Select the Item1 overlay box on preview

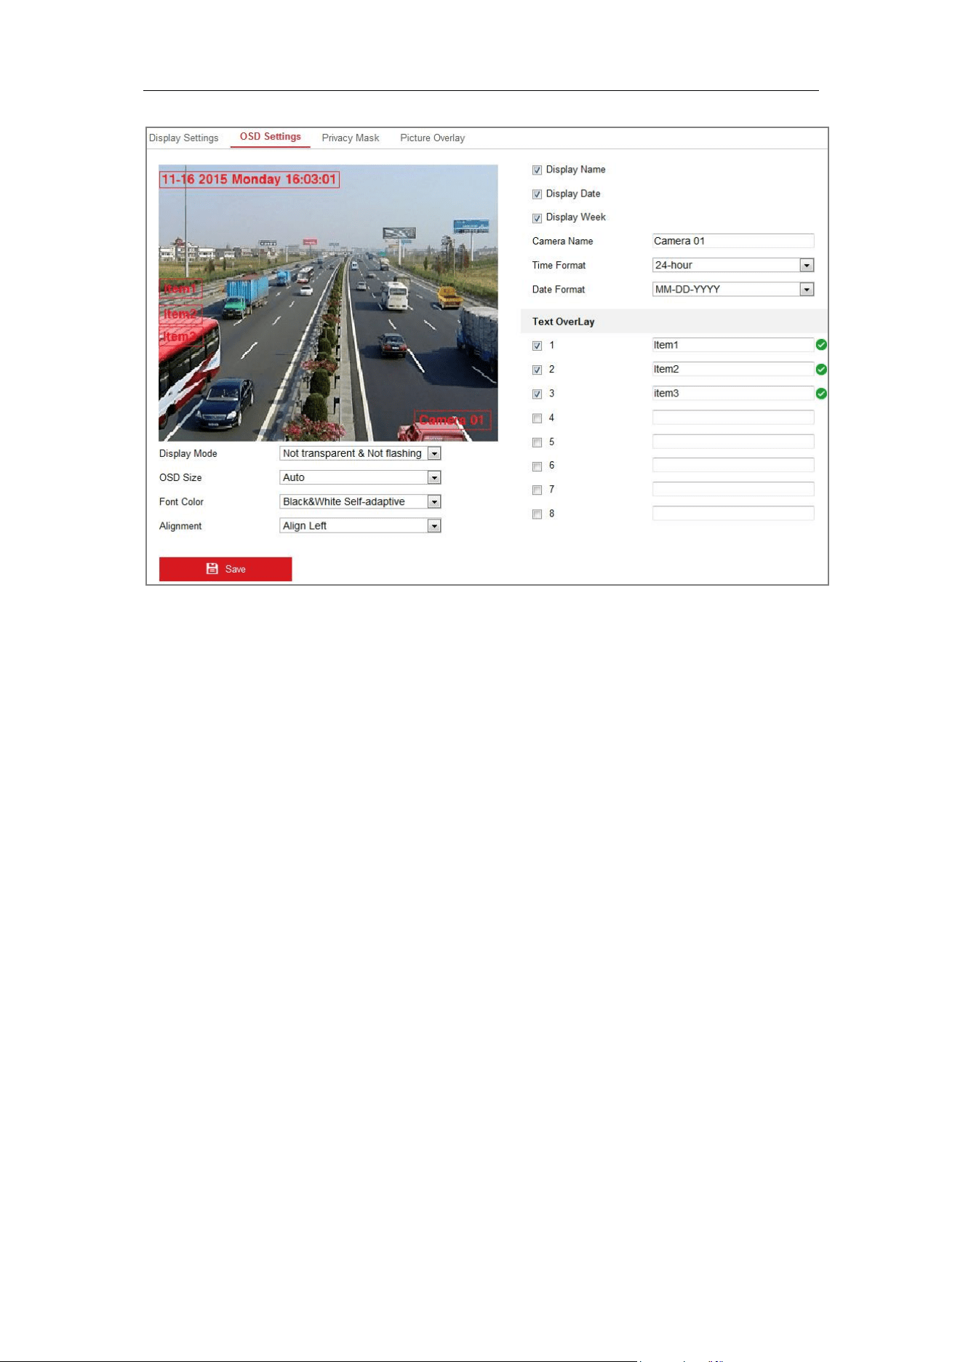tap(180, 289)
